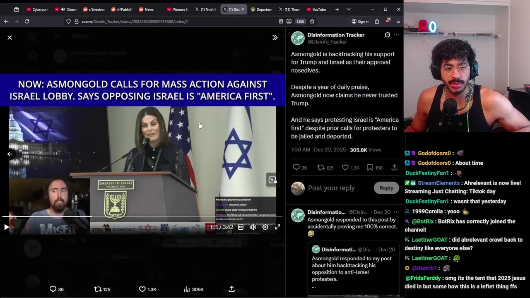
Task: Click the install/download page icon in address bar
Action: click(289, 22)
